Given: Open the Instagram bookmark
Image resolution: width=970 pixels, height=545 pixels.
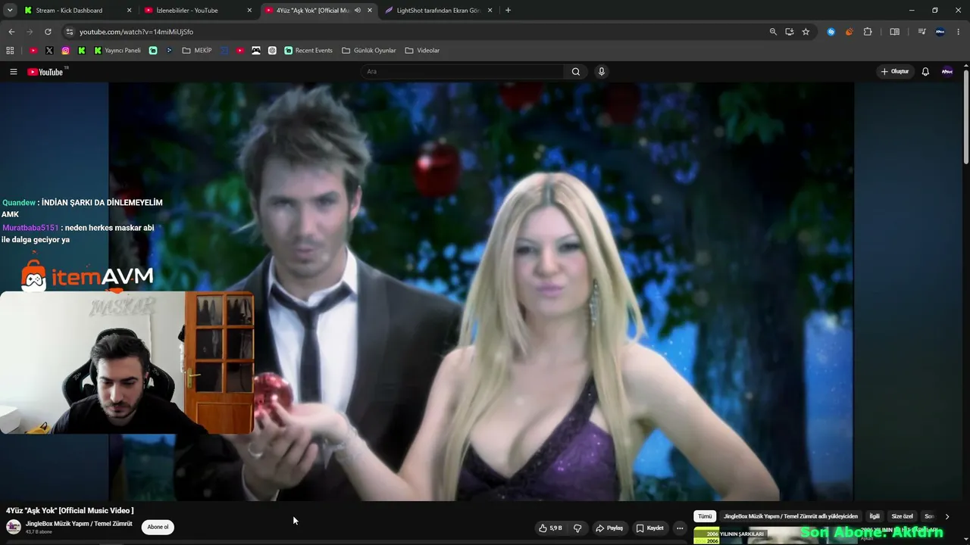Looking at the screenshot, I should [x=66, y=51].
